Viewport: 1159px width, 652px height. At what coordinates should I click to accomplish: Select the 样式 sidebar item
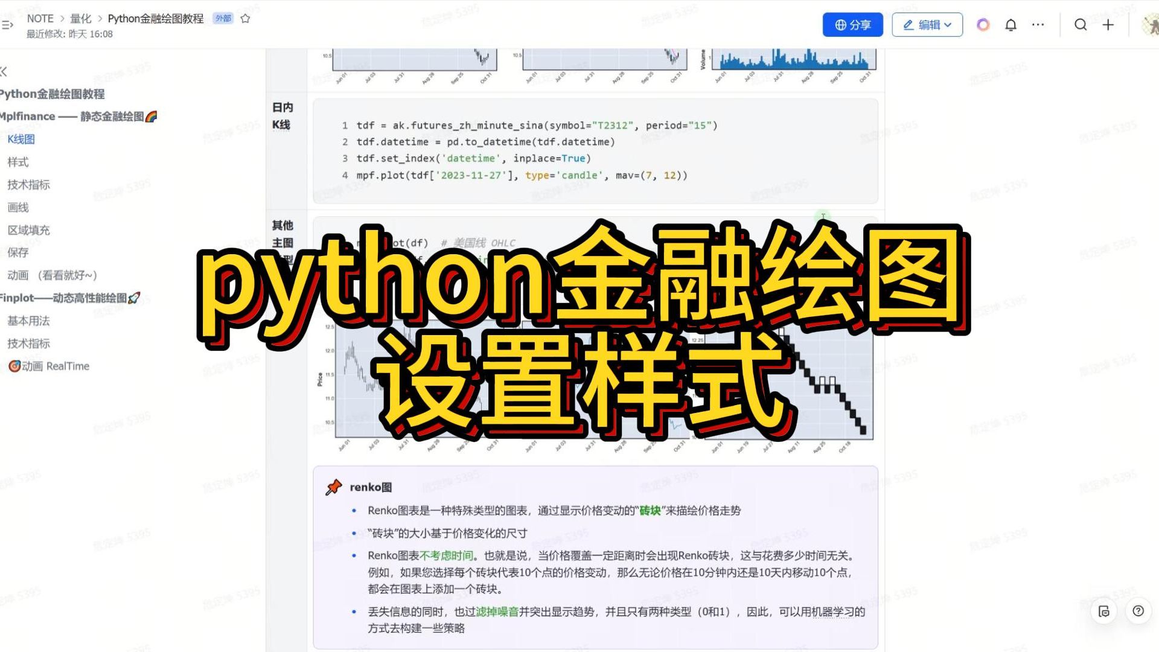[x=18, y=162]
